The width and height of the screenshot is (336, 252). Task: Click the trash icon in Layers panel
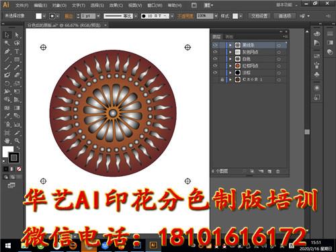(x=278, y=171)
